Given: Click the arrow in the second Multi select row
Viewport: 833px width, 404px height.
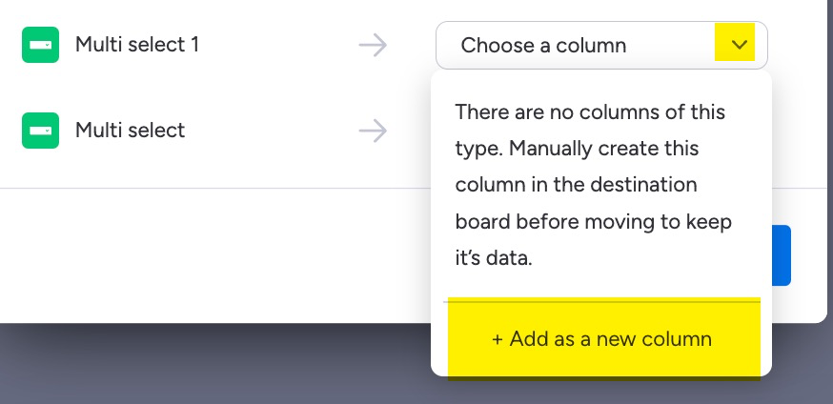Looking at the screenshot, I should (x=373, y=130).
